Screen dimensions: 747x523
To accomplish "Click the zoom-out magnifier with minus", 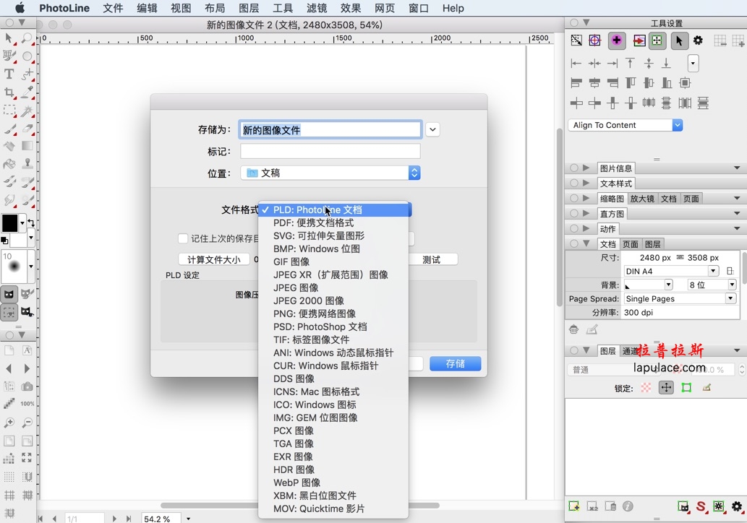I will coord(27,422).
